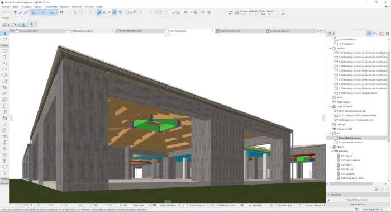391x212 pixels.
Task: Click the zoom magnifier icon in bottom bar
Action: click(x=21, y=205)
